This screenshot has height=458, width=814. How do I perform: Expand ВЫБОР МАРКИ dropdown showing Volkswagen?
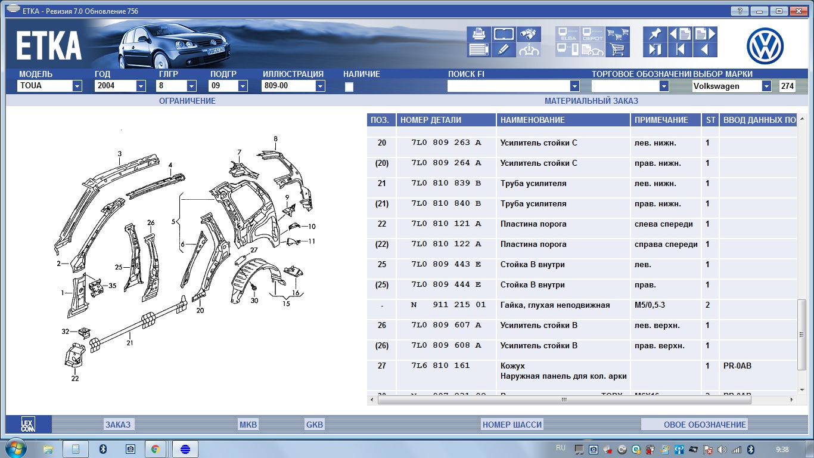(x=766, y=86)
